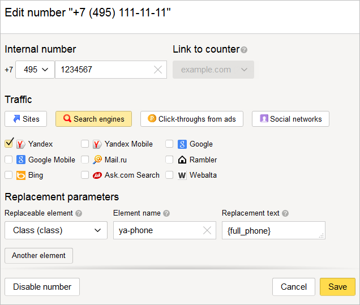Clear the internal number field with X
The image size is (360, 305).
(x=158, y=70)
